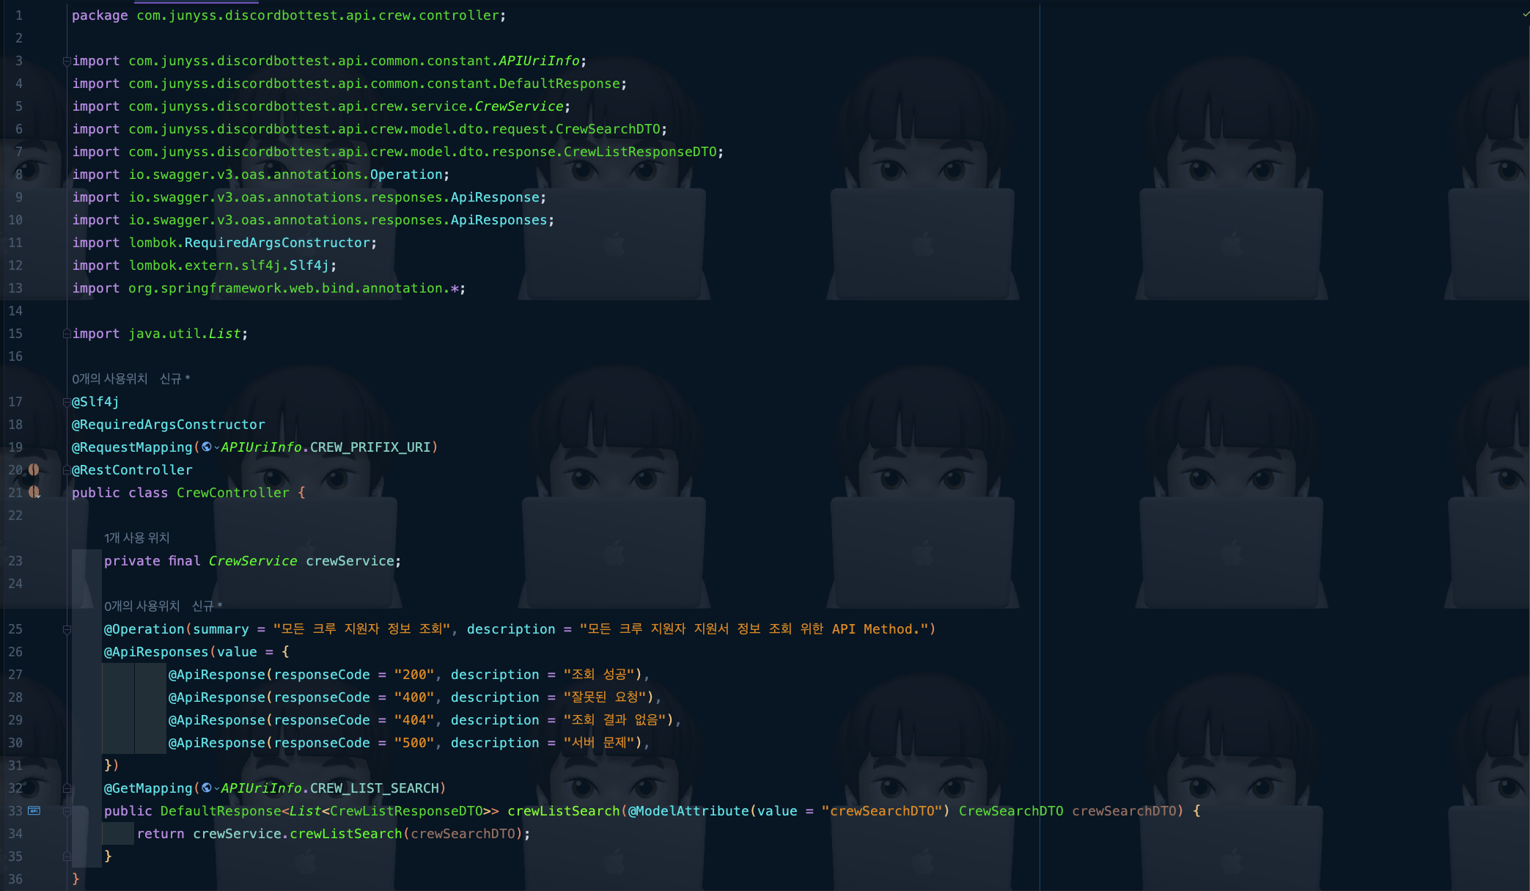The height and width of the screenshot is (891, 1530).
Task: Click the bean navigation gutter icon beside CrewController class
Action: (x=34, y=492)
